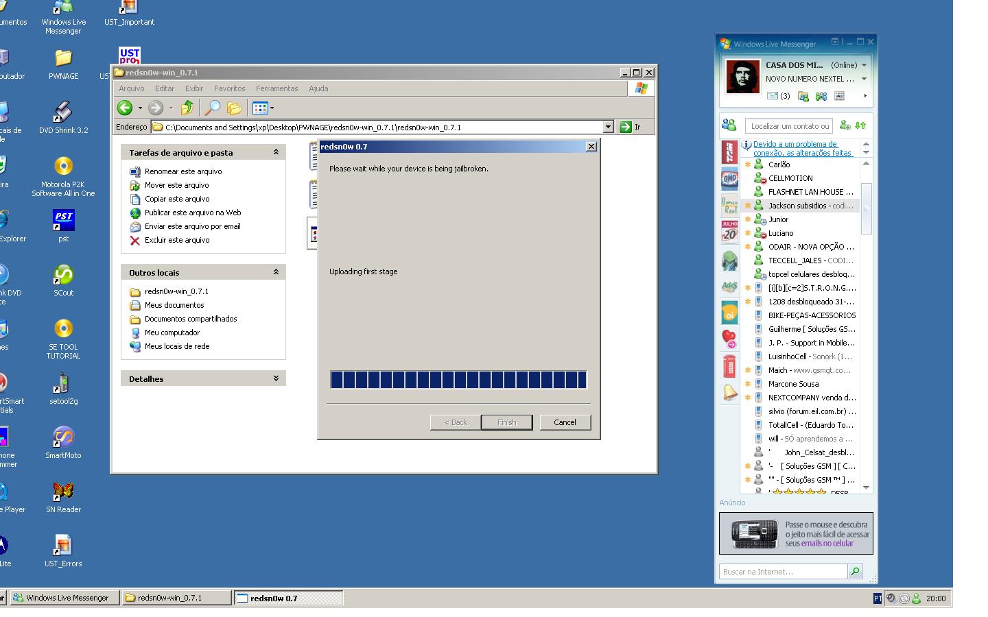This screenshot has width=988, height=617.
Task: Click the redsn0w jailbreak progress bar
Action: (x=458, y=380)
